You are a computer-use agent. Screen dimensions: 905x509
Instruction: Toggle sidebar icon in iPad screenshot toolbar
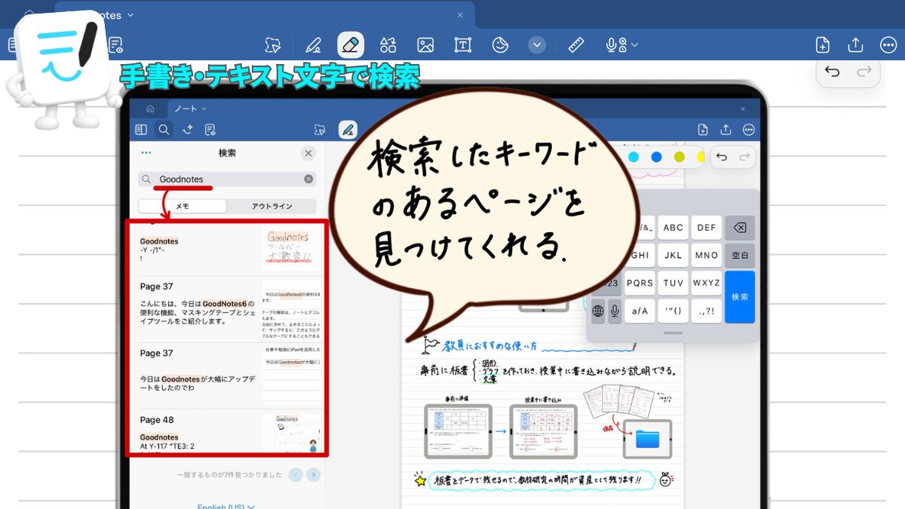click(x=141, y=130)
